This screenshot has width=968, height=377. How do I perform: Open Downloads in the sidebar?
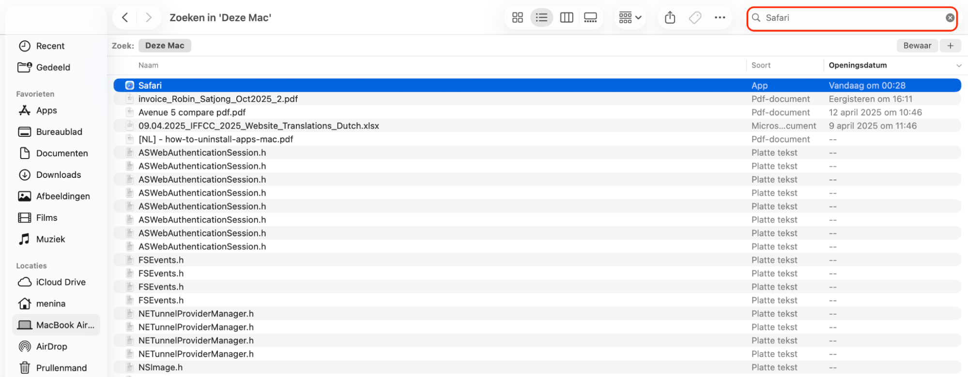(x=58, y=174)
